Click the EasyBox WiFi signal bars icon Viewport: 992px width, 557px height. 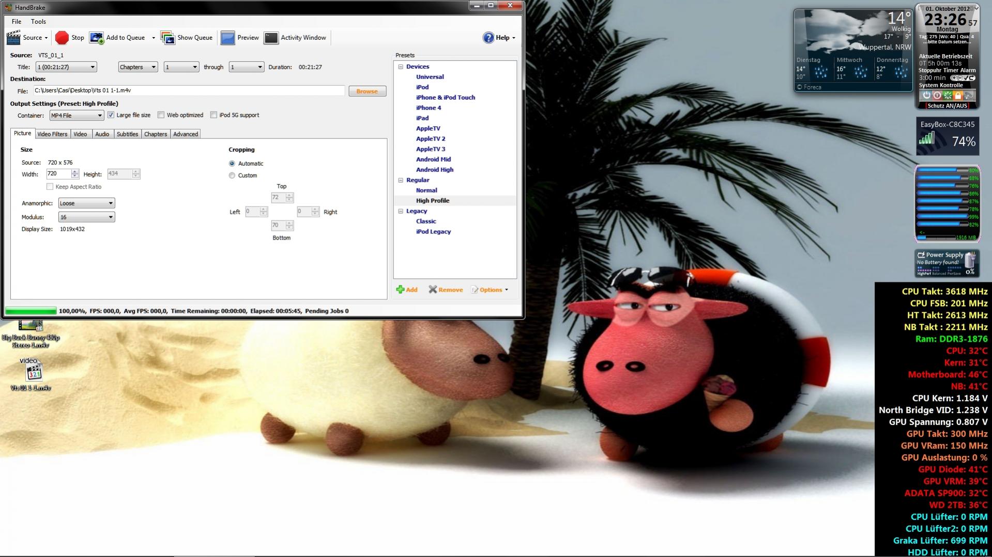pos(927,138)
